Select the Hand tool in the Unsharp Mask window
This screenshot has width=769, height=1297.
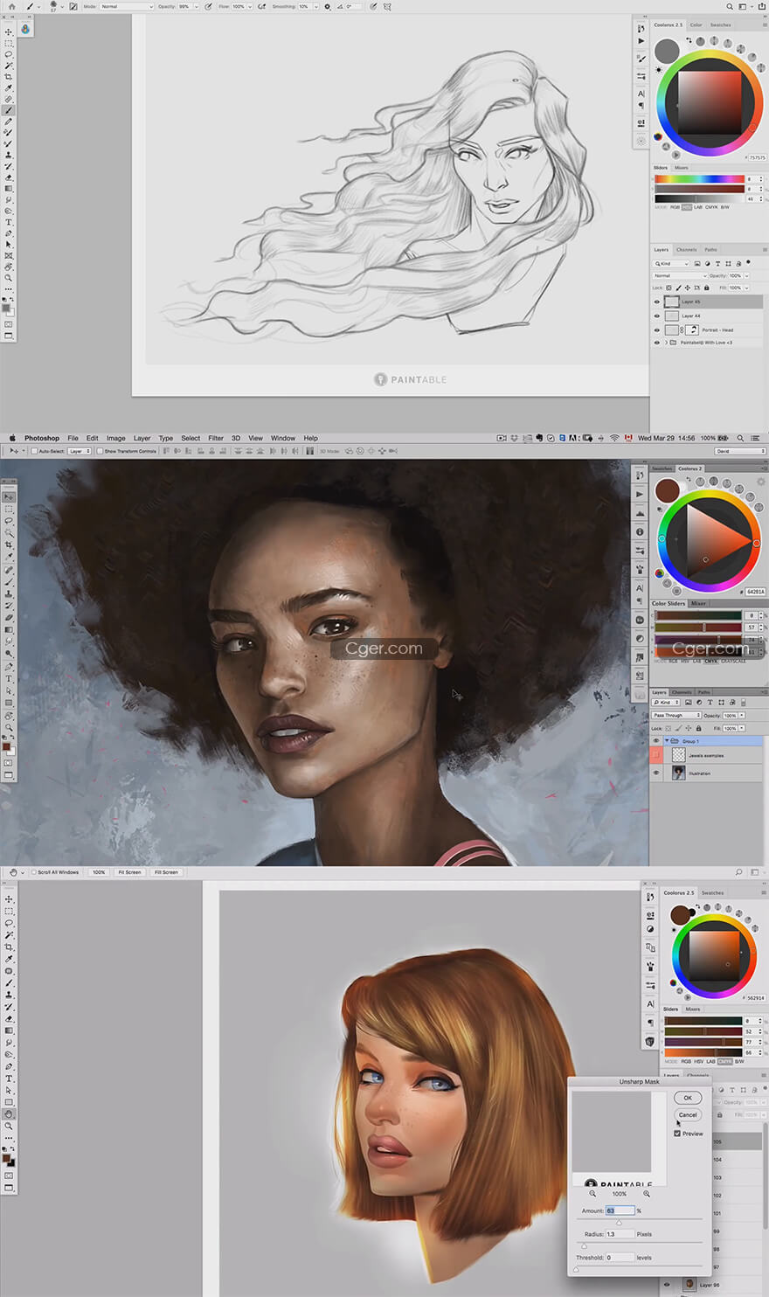[9, 1114]
